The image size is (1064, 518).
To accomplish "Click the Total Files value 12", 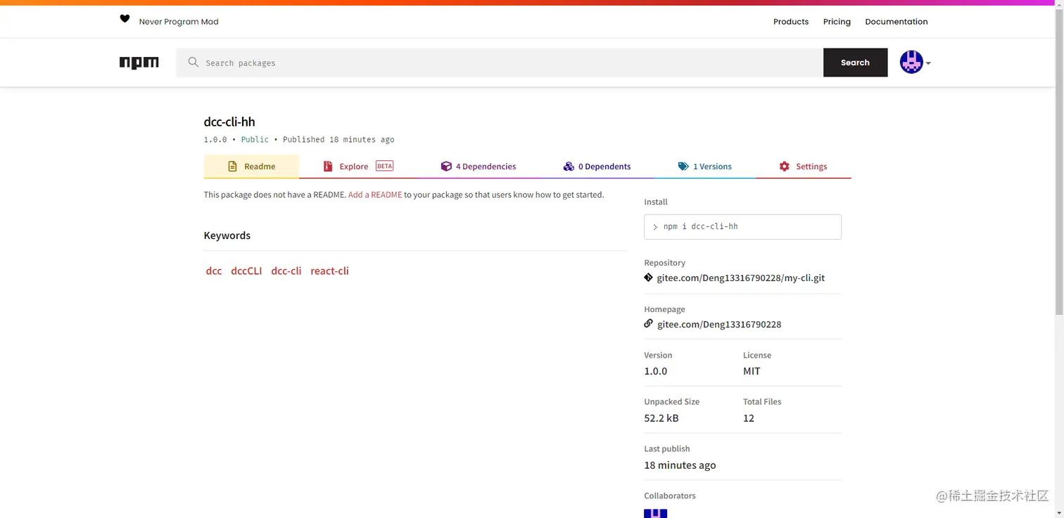I will [x=749, y=418].
